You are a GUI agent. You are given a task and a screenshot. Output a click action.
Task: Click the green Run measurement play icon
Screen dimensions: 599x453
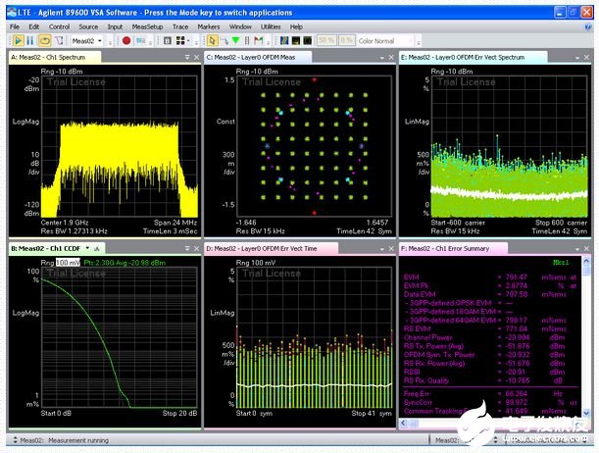[19, 40]
